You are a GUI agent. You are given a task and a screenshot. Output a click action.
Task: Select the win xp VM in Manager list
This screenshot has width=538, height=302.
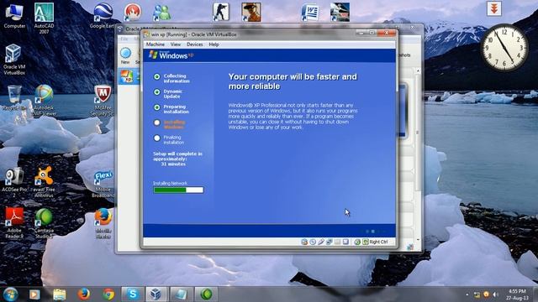tap(129, 76)
